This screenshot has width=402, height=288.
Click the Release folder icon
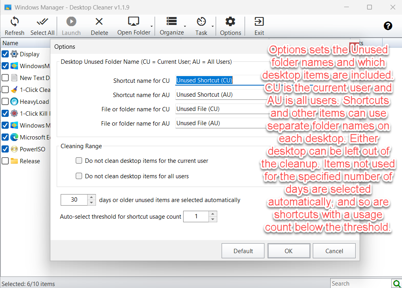coord(14,161)
